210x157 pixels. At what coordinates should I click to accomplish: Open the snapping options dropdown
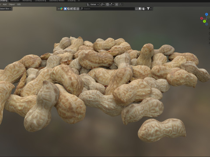pyautogui.click(x=112, y=4)
